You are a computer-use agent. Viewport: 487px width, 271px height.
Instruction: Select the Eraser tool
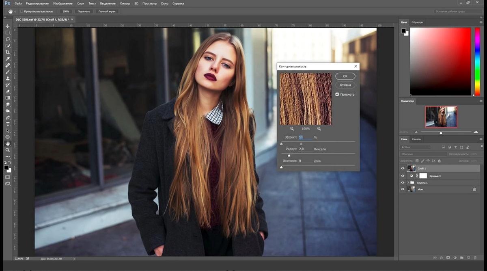click(x=7, y=91)
